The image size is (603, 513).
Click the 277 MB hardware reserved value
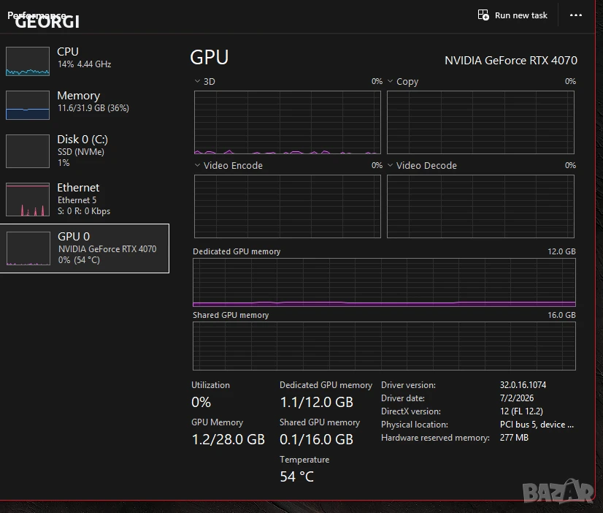(x=514, y=438)
